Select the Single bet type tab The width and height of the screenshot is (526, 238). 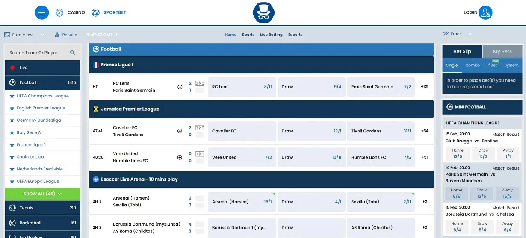point(452,65)
